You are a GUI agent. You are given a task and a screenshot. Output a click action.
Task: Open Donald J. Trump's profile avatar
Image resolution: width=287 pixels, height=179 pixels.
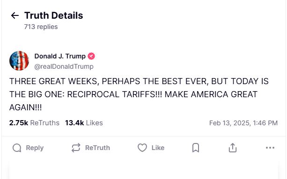click(x=19, y=61)
